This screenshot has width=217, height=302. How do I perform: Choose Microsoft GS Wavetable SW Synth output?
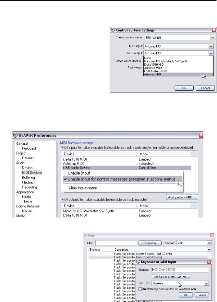click(178, 61)
